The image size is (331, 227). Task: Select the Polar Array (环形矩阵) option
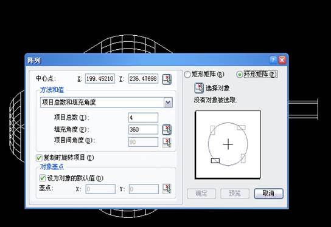(239, 74)
